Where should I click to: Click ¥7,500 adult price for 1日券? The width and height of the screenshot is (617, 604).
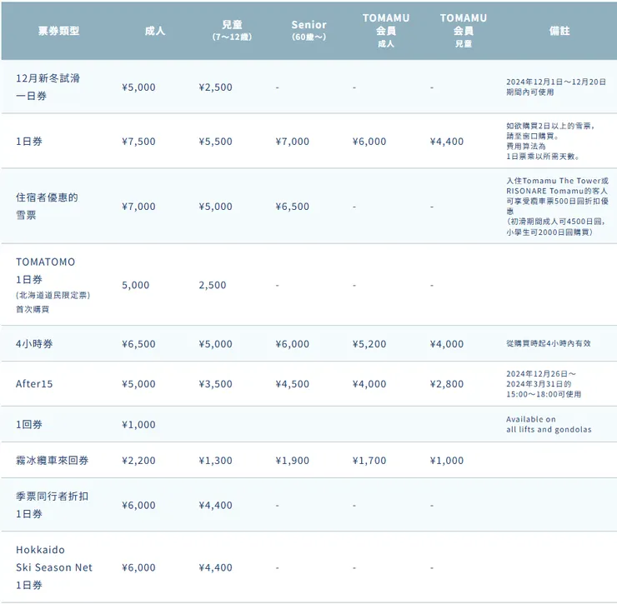click(138, 142)
